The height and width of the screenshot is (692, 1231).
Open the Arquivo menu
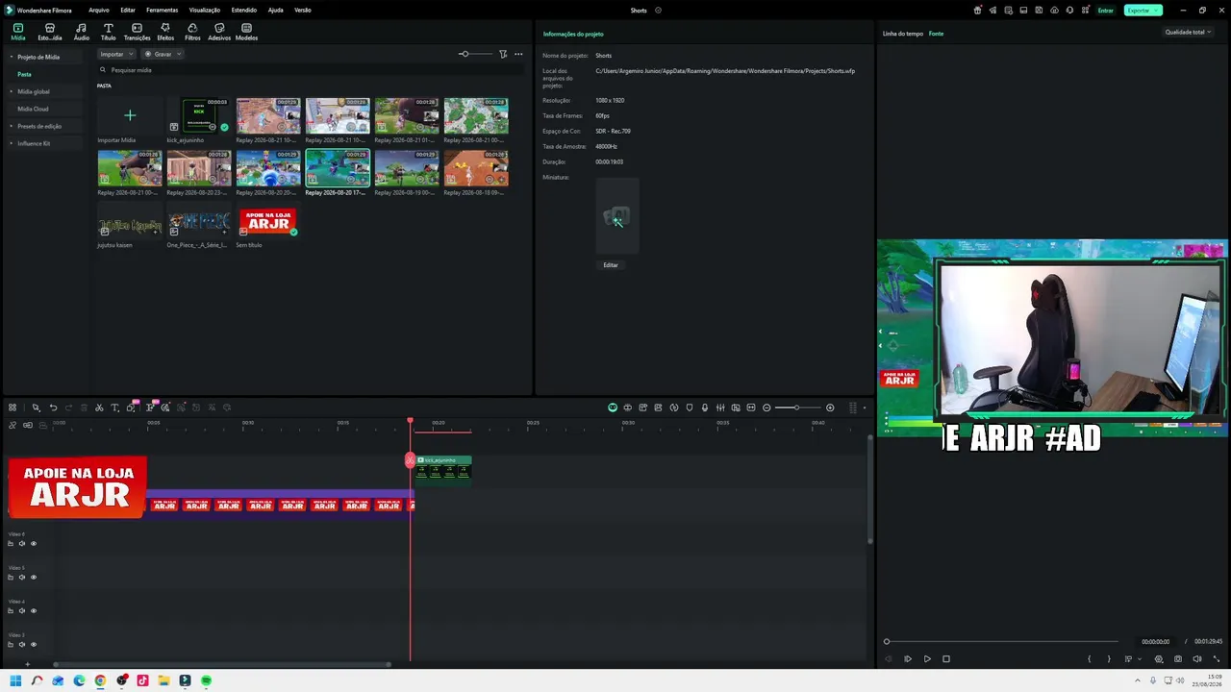(99, 11)
